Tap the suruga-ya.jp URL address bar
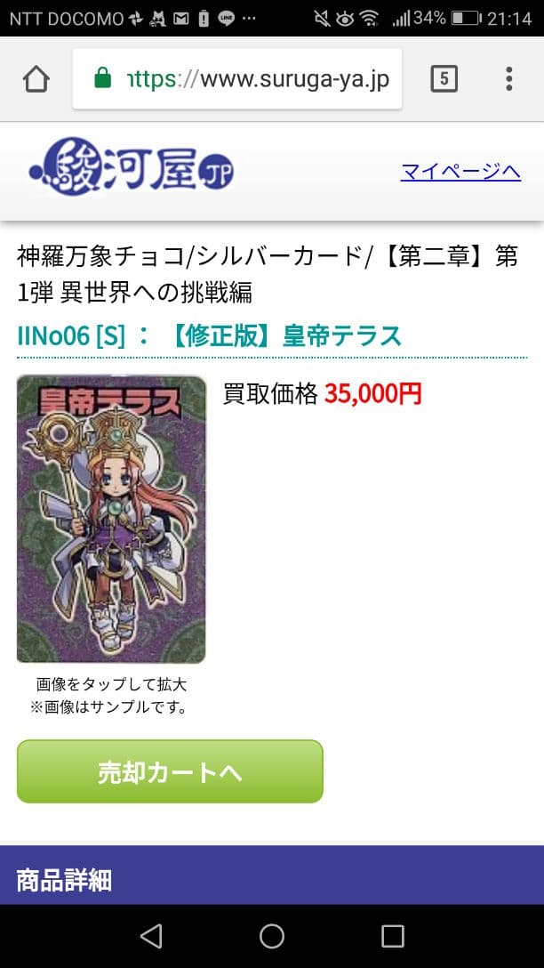 236,79
